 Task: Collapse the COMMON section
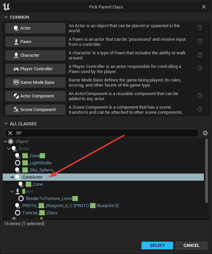(6, 17)
